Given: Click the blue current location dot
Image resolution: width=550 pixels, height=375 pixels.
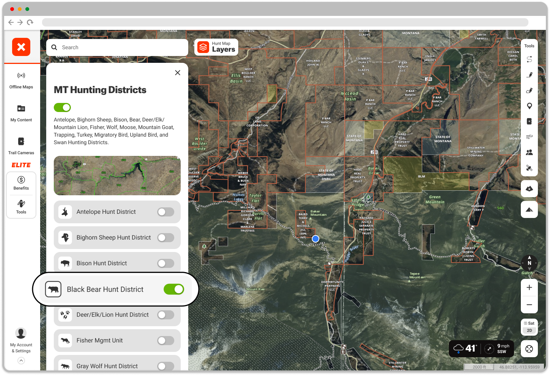Looking at the screenshot, I should [x=316, y=239].
